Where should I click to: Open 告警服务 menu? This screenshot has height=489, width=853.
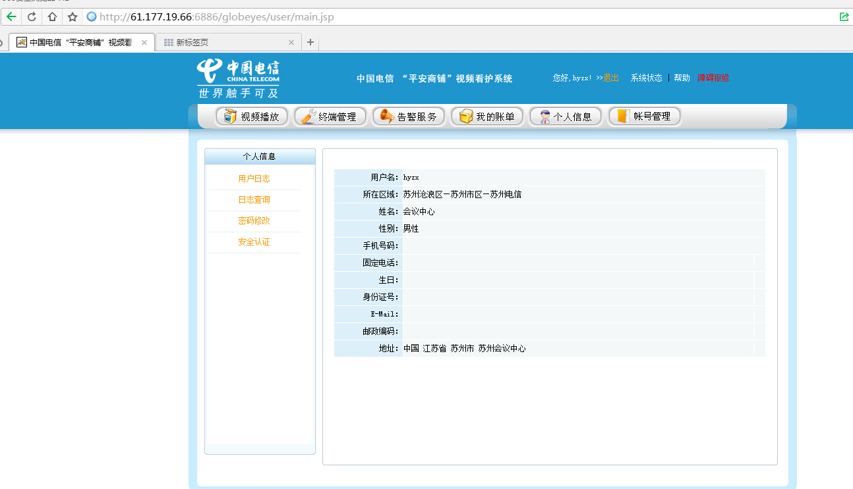[409, 116]
